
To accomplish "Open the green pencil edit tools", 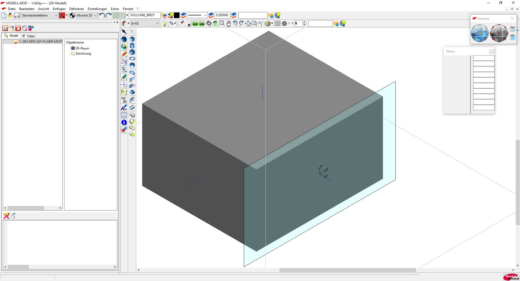I will coord(124,77).
